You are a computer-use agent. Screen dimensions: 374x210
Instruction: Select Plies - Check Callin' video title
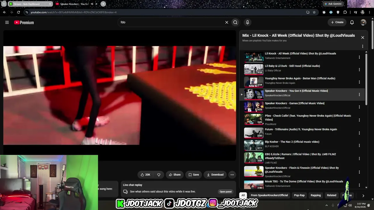click(x=308, y=118)
